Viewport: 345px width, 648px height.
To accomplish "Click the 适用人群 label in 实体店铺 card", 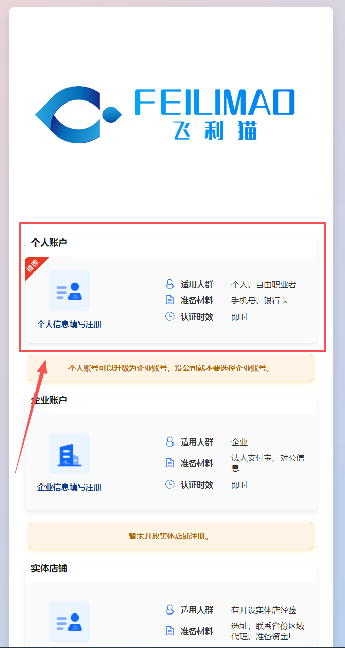I will [x=197, y=610].
